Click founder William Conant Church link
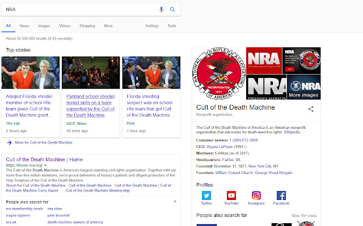The width and height of the screenshot is (363, 226). click(234, 172)
